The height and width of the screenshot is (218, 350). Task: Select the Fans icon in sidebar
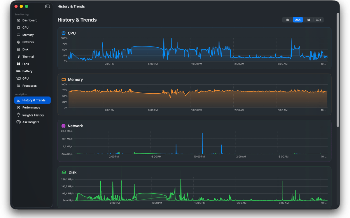18,64
